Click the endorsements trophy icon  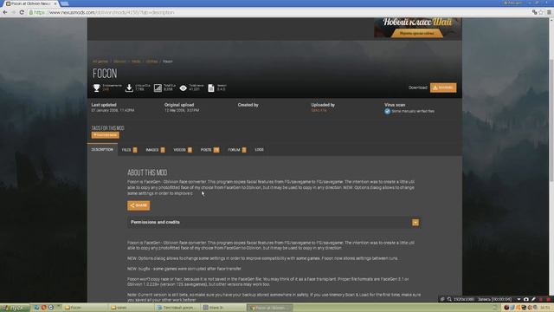coord(96,88)
